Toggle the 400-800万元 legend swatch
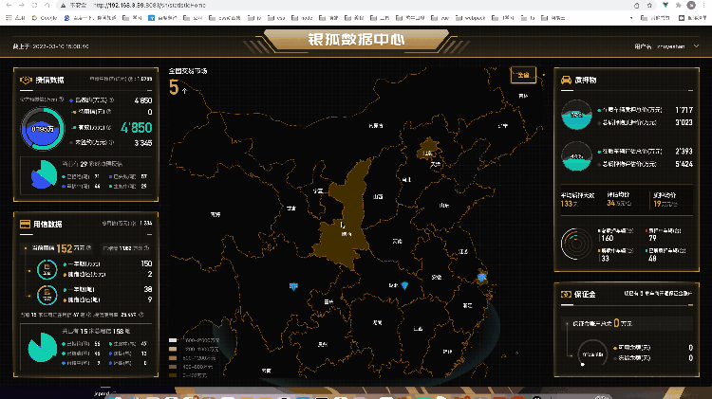This screenshot has width=712, height=399. click(173, 367)
